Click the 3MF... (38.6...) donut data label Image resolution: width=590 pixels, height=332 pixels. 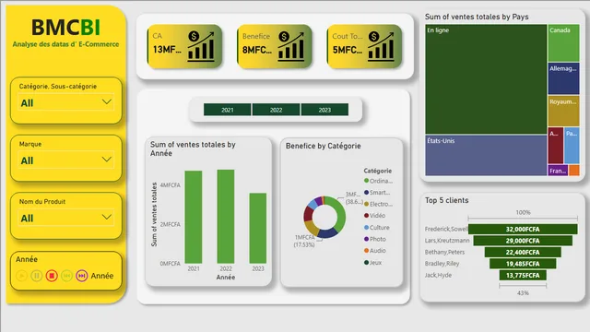[x=354, y=198]
